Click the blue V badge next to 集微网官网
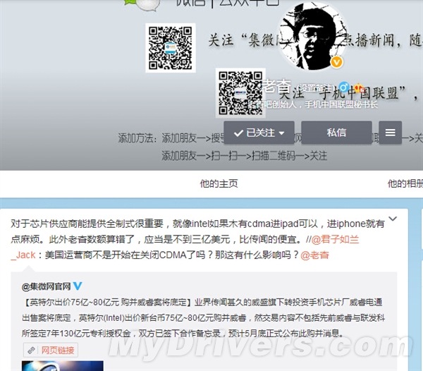Screen dimensions: 423x371 [78, 286]
